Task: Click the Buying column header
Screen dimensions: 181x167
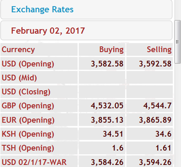Action: pyautogui.click(x=111, y=50)
